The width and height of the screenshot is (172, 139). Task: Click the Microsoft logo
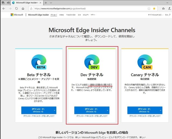tap(17, 15)
